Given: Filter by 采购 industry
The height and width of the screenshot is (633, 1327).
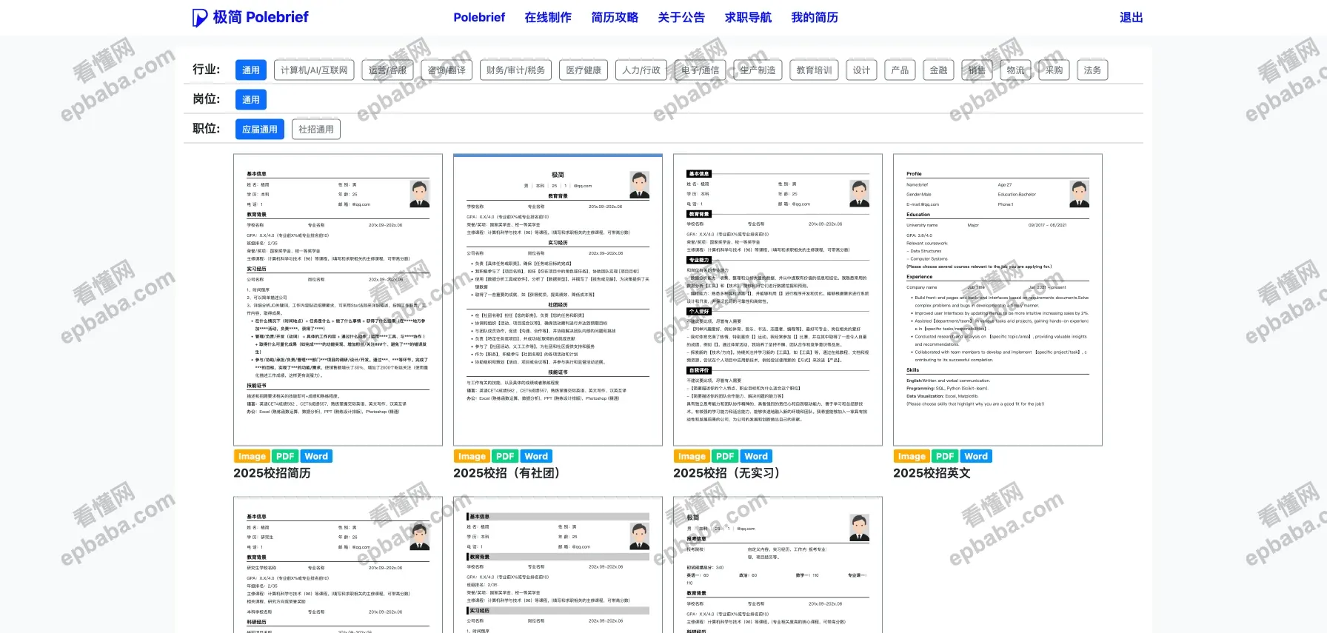Looking at the screenshot, I should click(1054, 70).
